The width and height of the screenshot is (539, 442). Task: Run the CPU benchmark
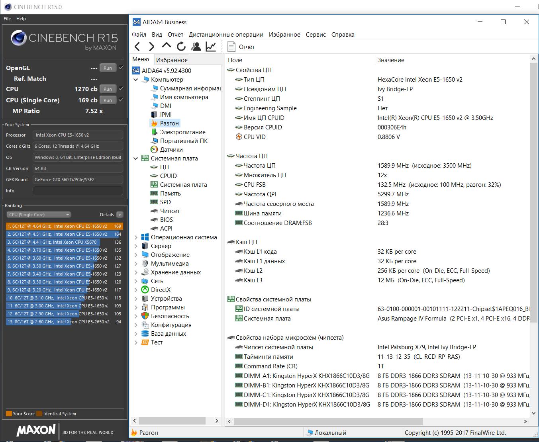click(108, 89)
